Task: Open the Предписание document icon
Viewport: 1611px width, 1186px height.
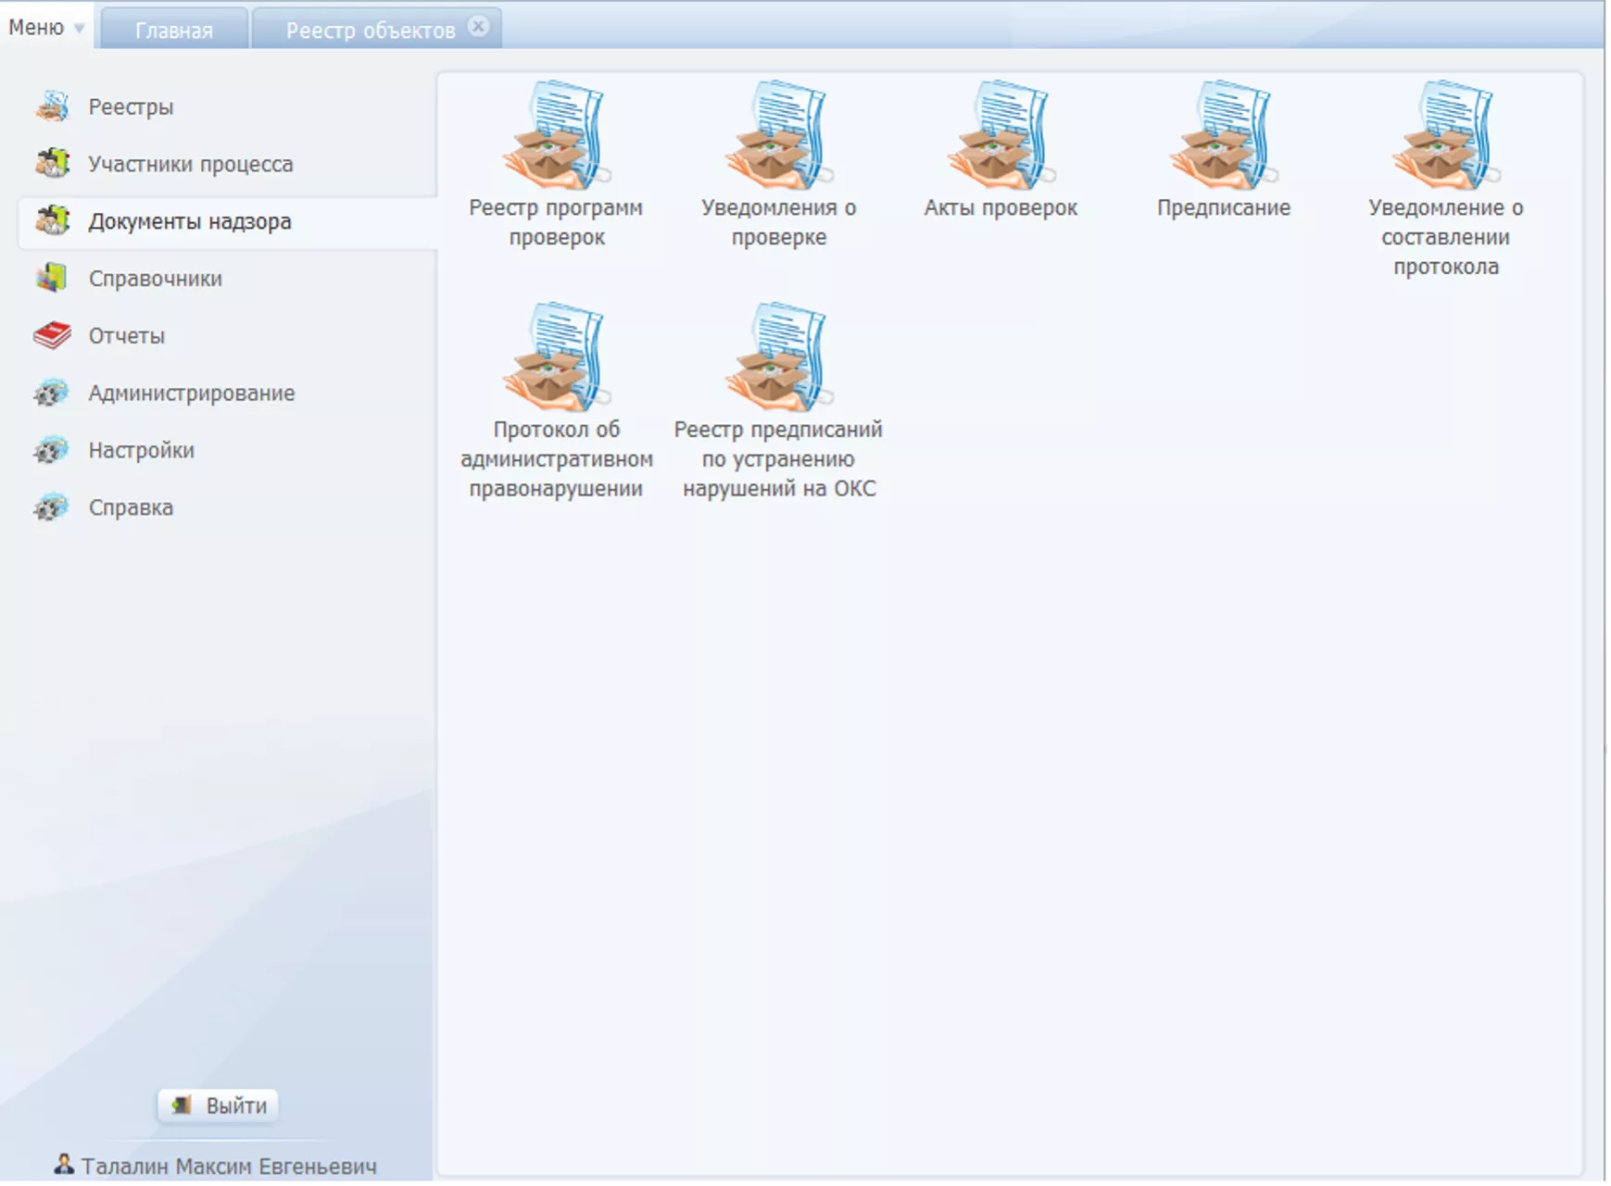Action: click(1223, 136)
